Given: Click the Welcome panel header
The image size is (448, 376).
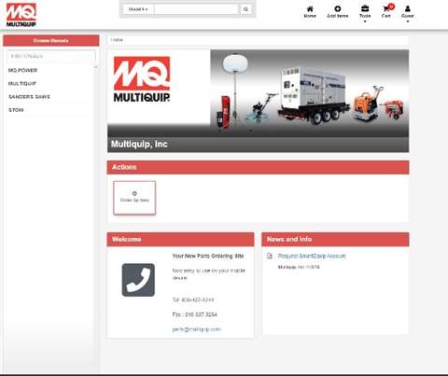Looking at the screenshot, I should pyautogui.click(x=180, y=239).
